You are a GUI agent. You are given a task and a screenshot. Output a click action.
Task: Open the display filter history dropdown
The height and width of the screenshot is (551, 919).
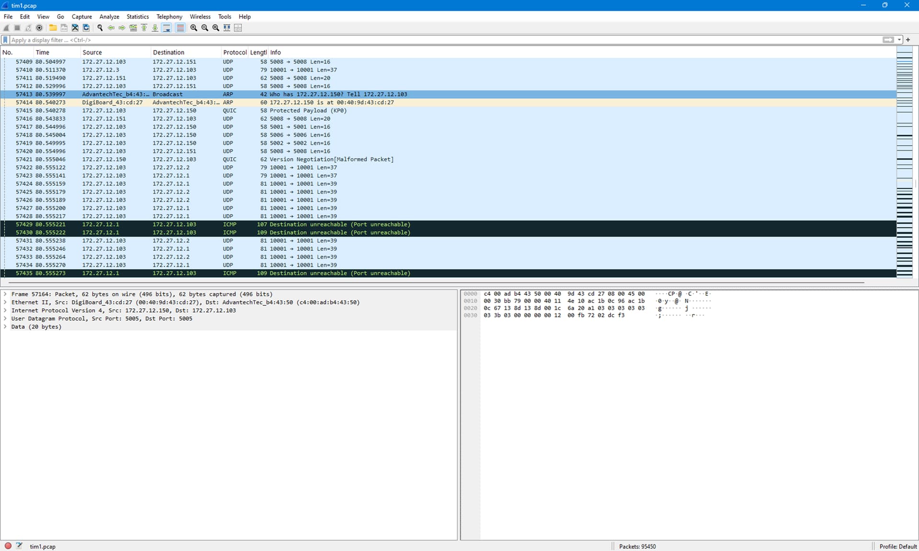click(x=899, y=40)
